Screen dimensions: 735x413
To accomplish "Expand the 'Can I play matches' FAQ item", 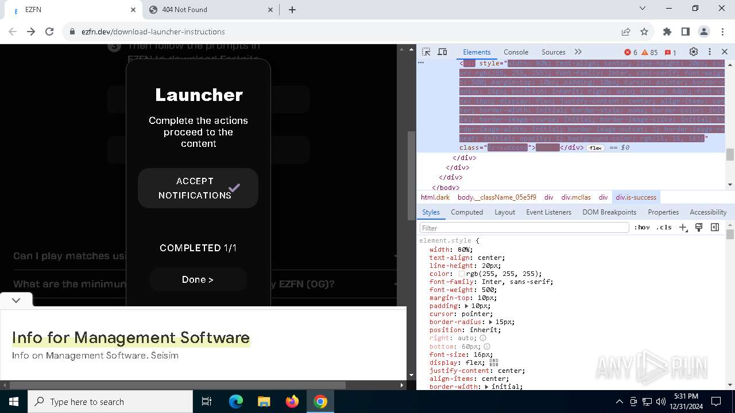I will (205, 256).
